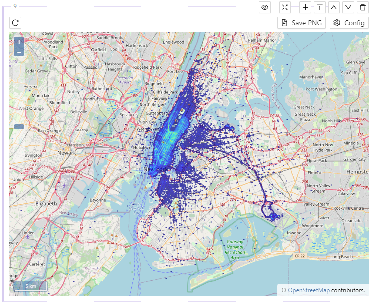Click the Teterboro Airport map label
The width and height of the screenshot is (377, 305).
pos(125,80)
